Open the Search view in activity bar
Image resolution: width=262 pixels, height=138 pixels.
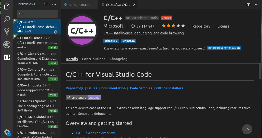coord(7,19)
